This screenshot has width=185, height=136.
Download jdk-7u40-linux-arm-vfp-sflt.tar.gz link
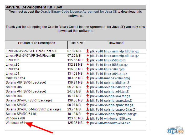114,56
